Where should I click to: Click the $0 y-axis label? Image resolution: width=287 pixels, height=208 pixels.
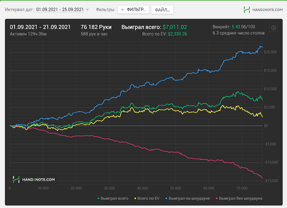(x=266, y=126)
